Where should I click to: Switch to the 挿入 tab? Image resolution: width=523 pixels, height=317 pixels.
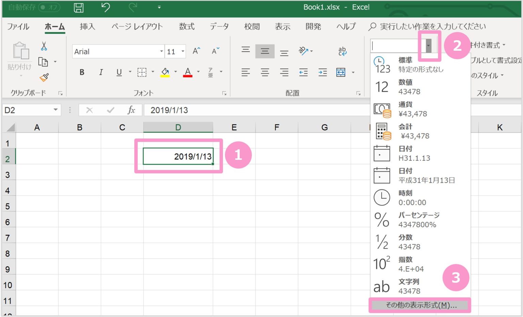[x=87, y=27]
